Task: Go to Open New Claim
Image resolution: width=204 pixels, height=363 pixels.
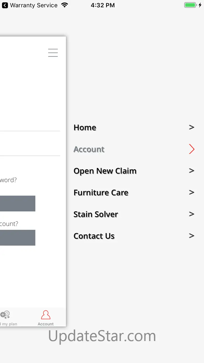Action: [x=105, y=171]
